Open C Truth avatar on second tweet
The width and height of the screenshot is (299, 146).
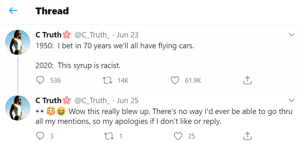pos(18,108)
